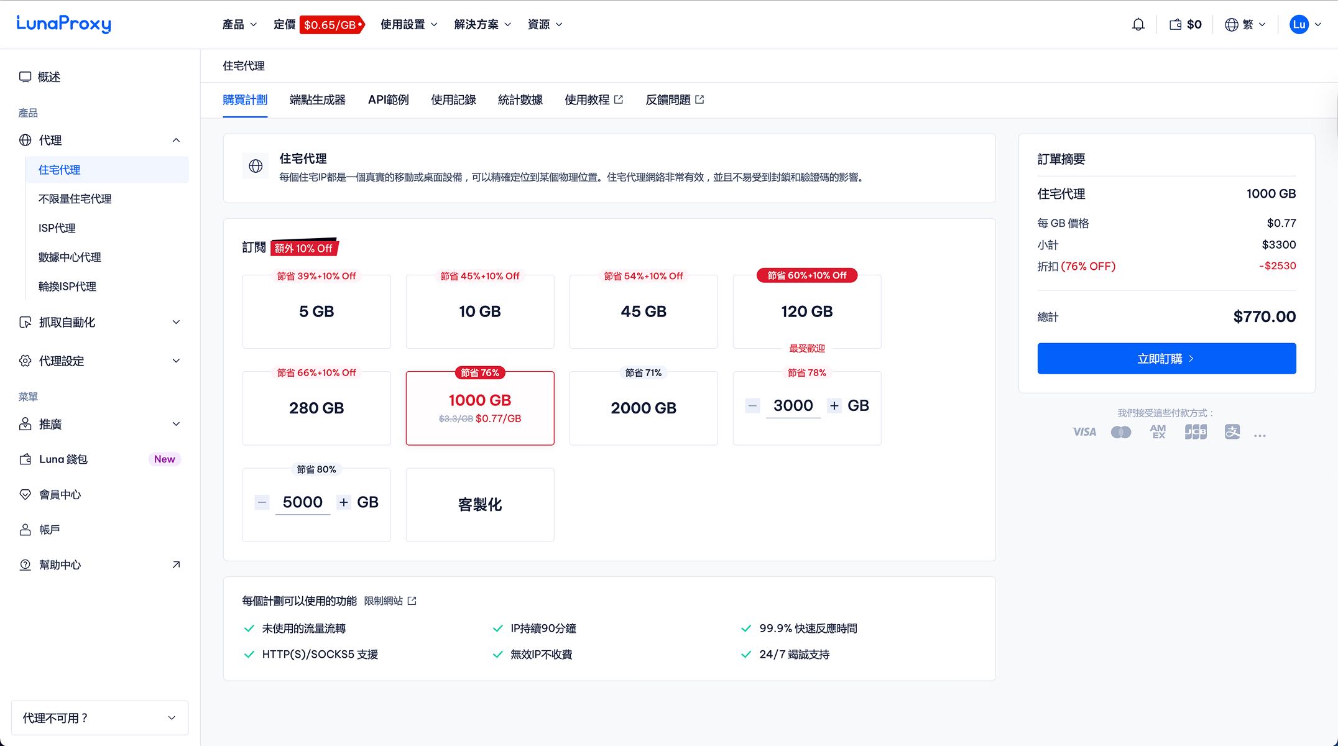Select the 45 GB plan card
Image resolution: width=1338 pixels, height=746 pixels.
point(644,311)
